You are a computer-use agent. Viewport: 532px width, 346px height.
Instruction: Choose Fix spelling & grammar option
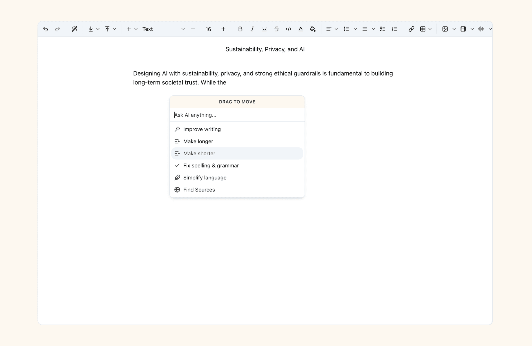click(211, 166)
